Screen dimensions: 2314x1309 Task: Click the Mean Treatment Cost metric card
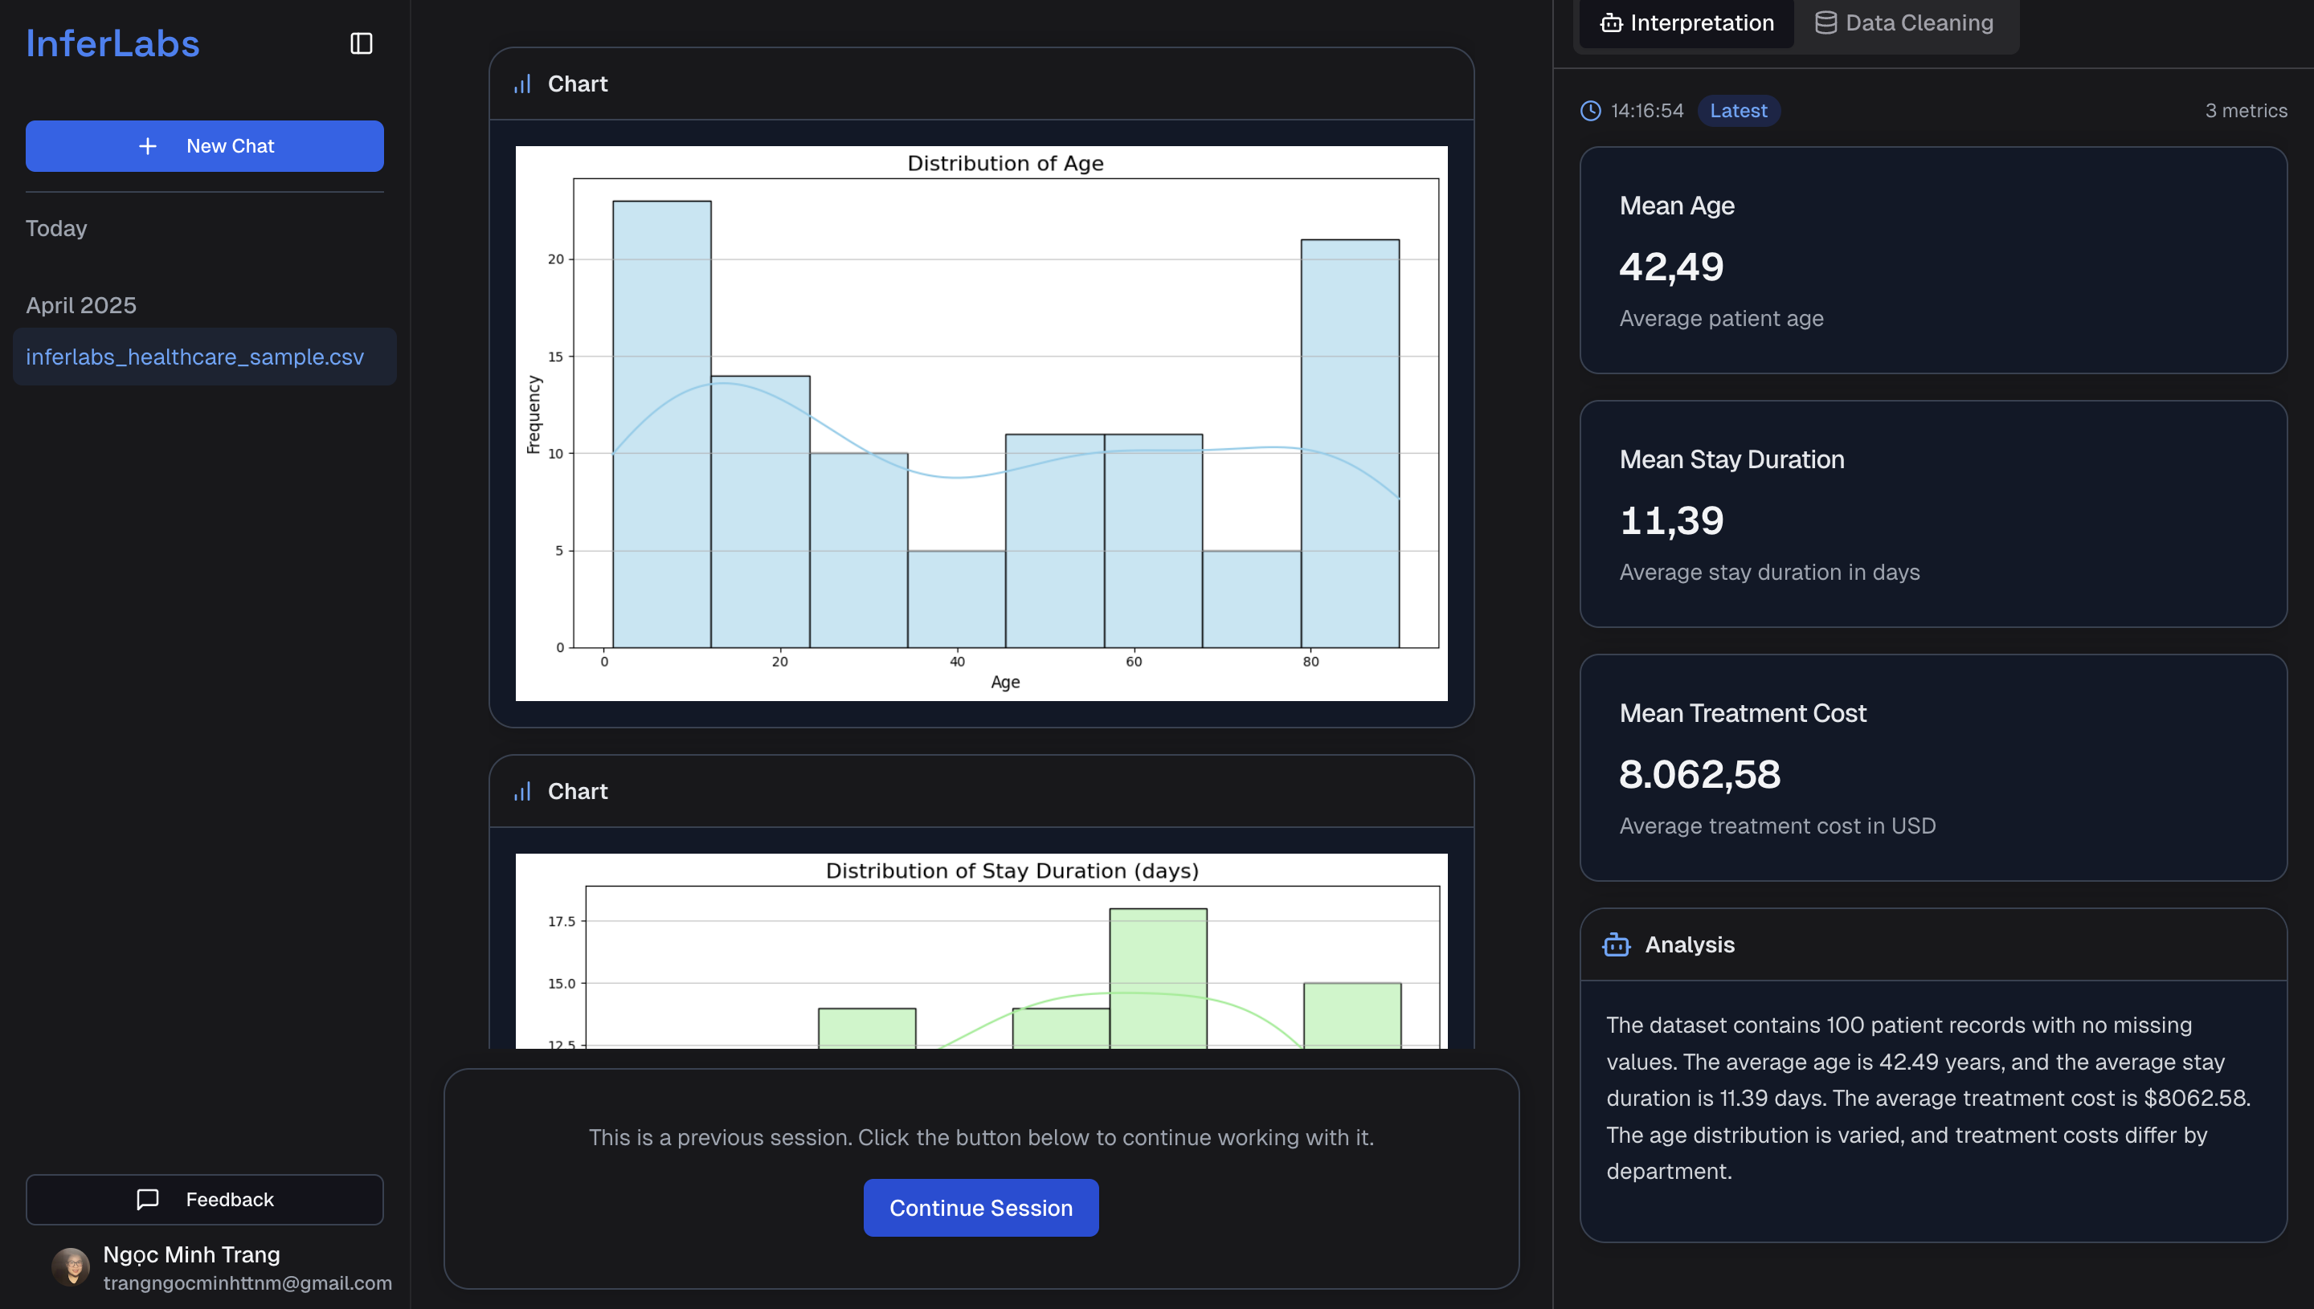1932,768
